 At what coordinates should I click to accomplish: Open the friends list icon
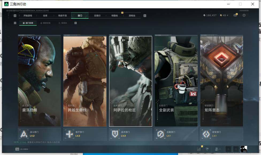pos(218,149)
